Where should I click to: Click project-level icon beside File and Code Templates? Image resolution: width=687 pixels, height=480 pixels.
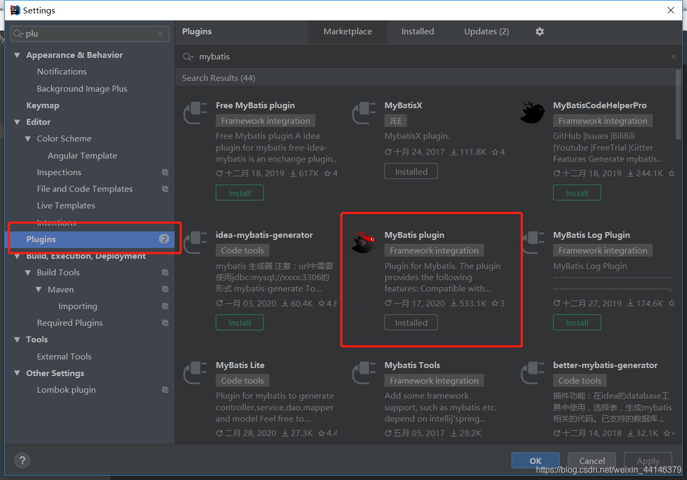[x=165, y=189]
